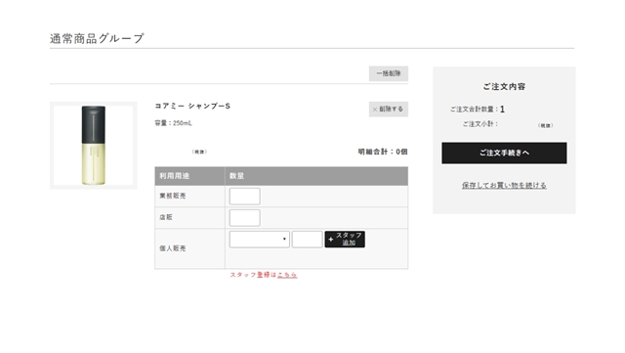Select the 個人販売 staff combo box
625x353 pixels.
point(260,240)
